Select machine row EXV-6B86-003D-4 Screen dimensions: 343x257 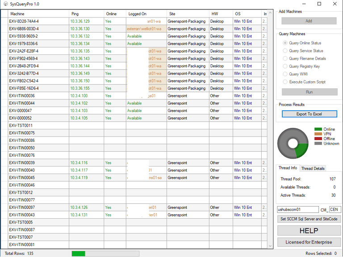pyautogui.click(x=24, y=29)
